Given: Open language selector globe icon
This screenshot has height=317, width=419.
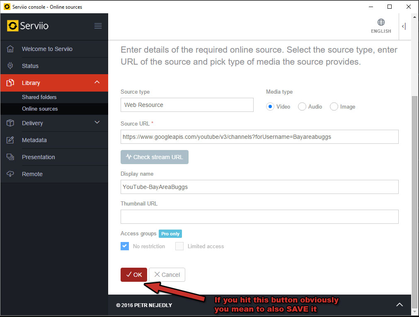Looking at the screenshot, I should point(381,22).
